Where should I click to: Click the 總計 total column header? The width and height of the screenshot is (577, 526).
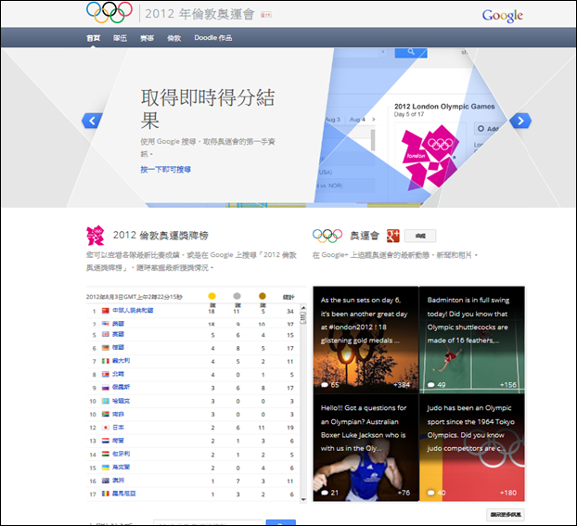[288, 297]
